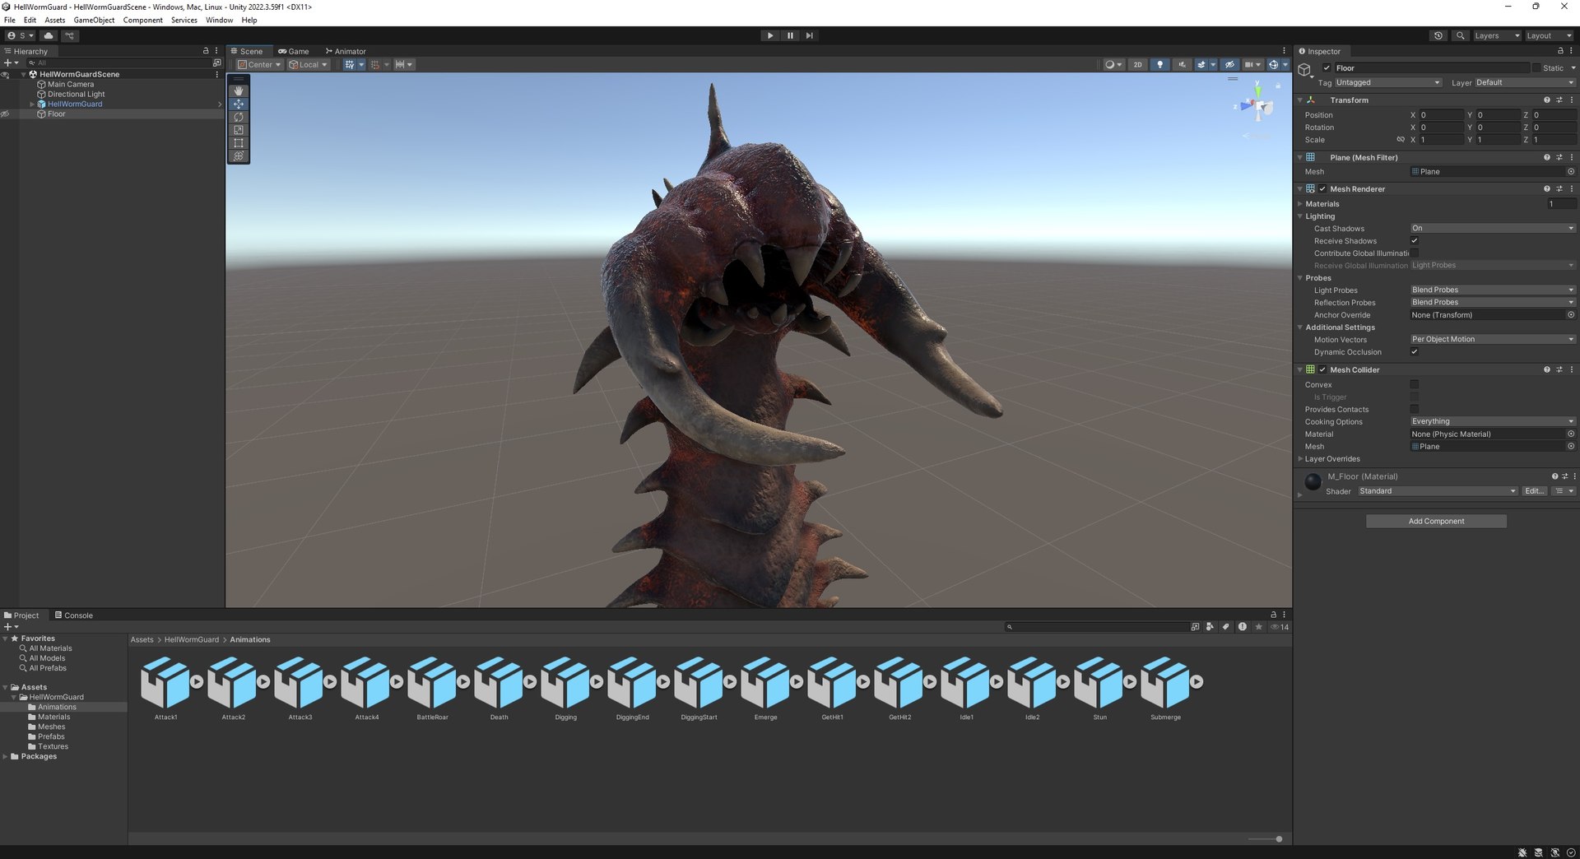The height and width of the screenshot is (859, 1580).
Task: Expand Layer Overrides in Mesh Collider
Action: click(1300, 459)
